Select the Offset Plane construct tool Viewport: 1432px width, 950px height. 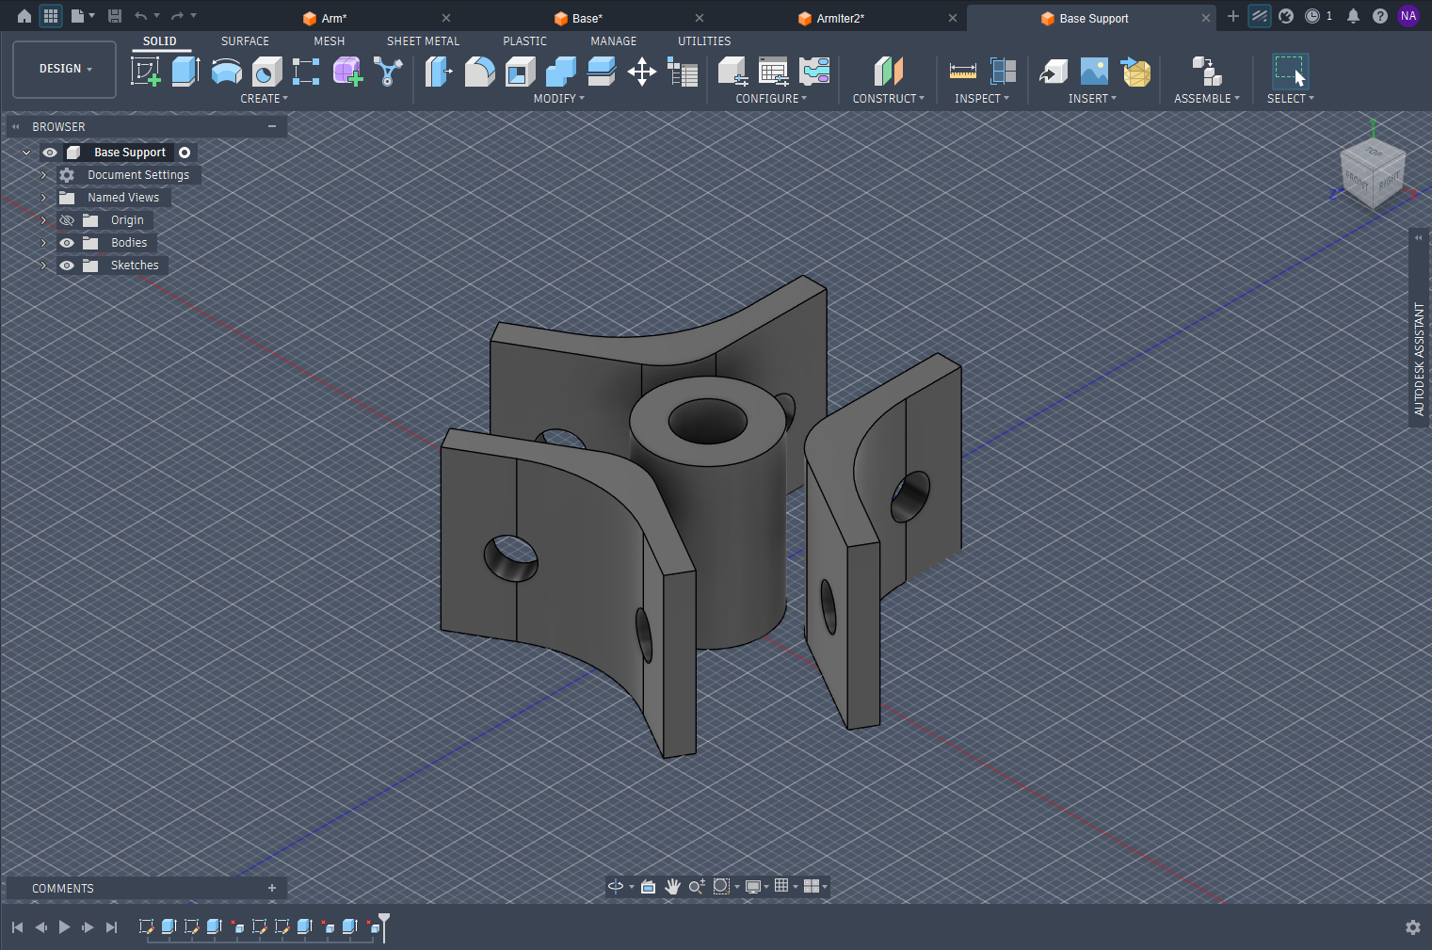tap(888, 72)
